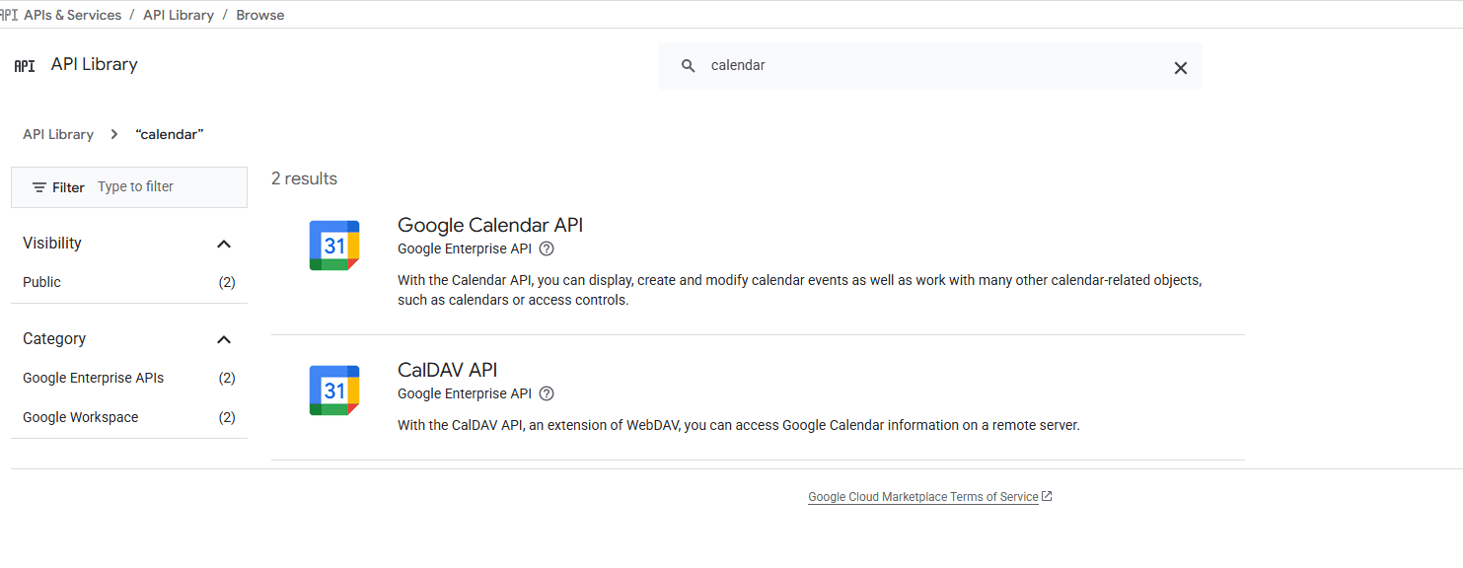
Task: Open the help tooltip next to Google Calendar API
Action: tap(547, 248)
